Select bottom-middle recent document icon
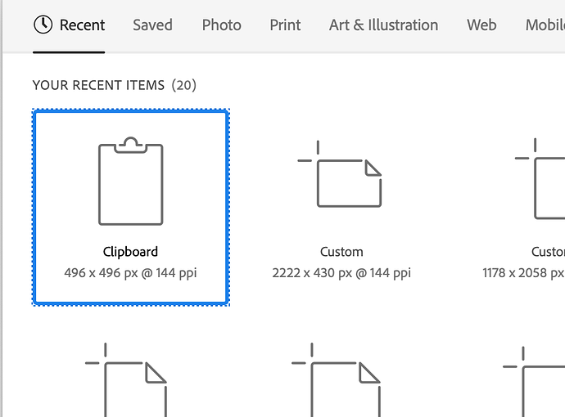This screenshot has width=565, height=417. 336,380
